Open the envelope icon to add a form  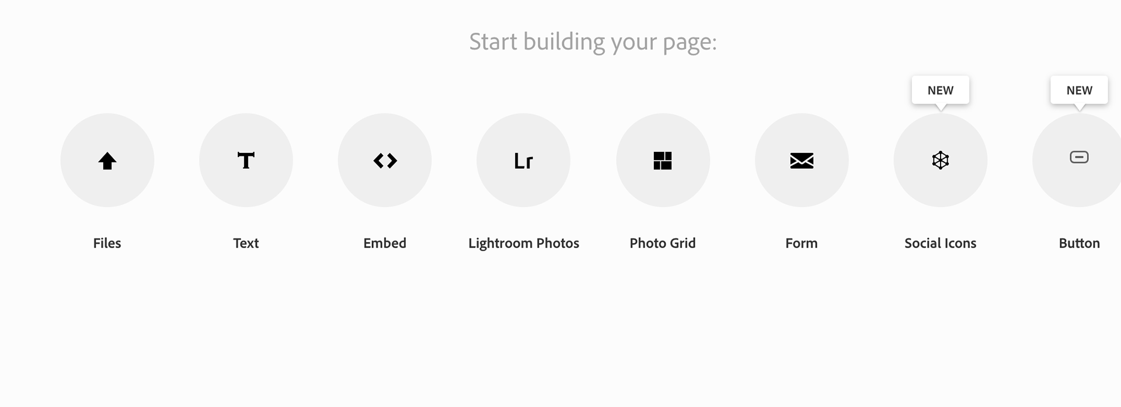click(x=801, y=160)
